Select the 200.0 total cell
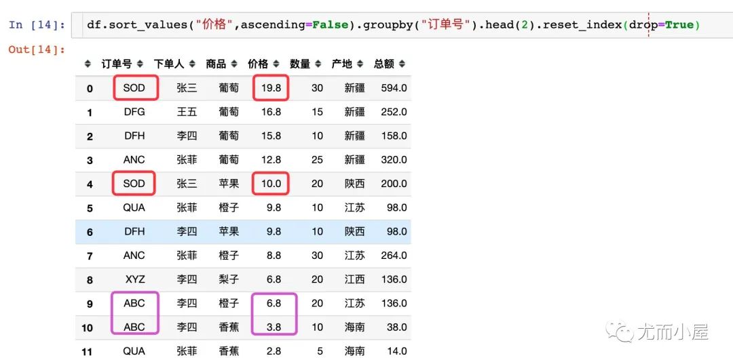Image resolution: width=733 pixels, height=364 pixels. pos(394,184)
